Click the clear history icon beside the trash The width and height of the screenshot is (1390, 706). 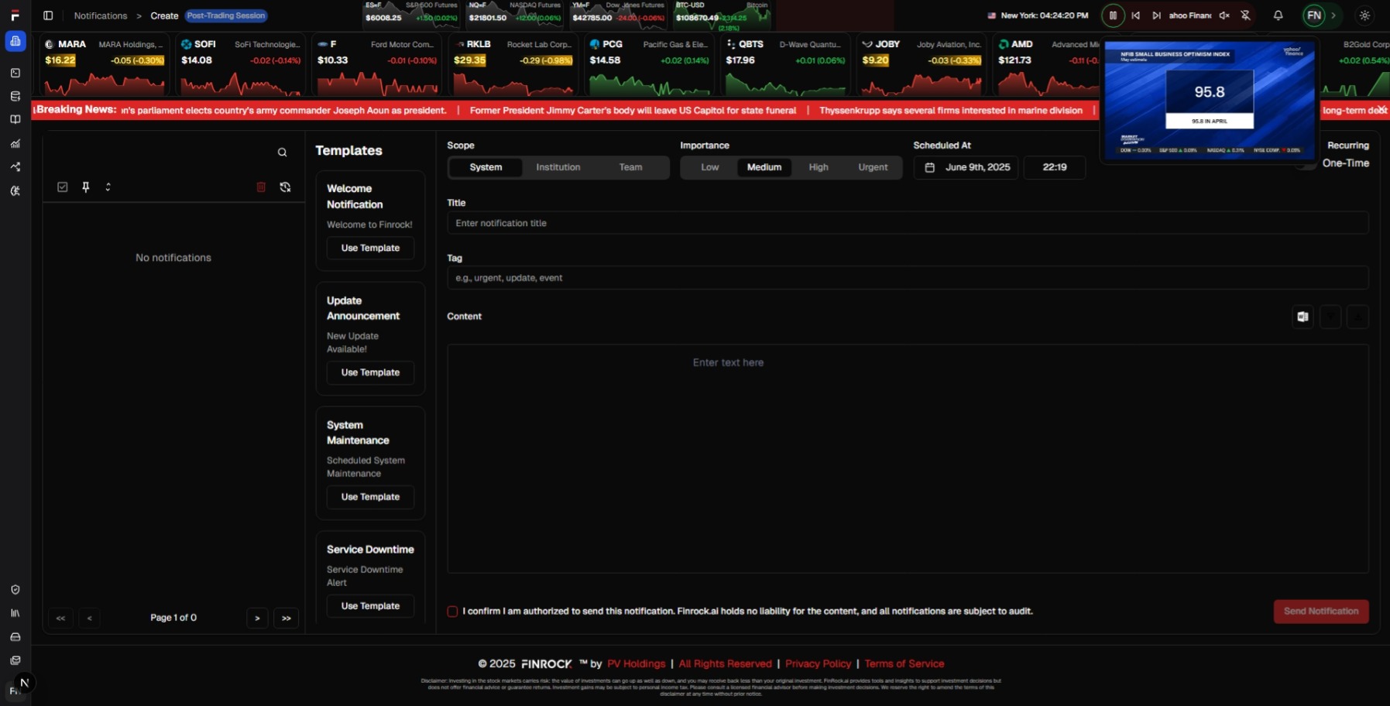point(285,187)
